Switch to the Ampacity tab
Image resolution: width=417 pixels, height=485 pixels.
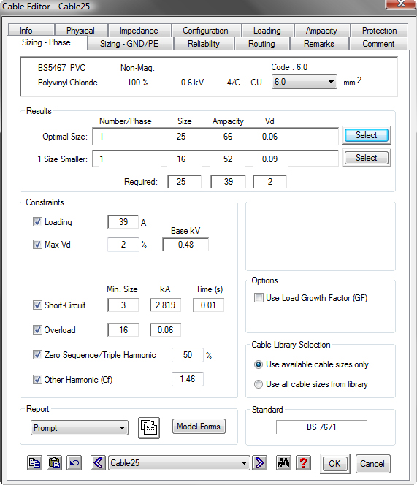click(322, 31)
